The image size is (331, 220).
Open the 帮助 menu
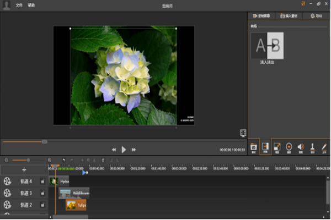click(31, 4)
